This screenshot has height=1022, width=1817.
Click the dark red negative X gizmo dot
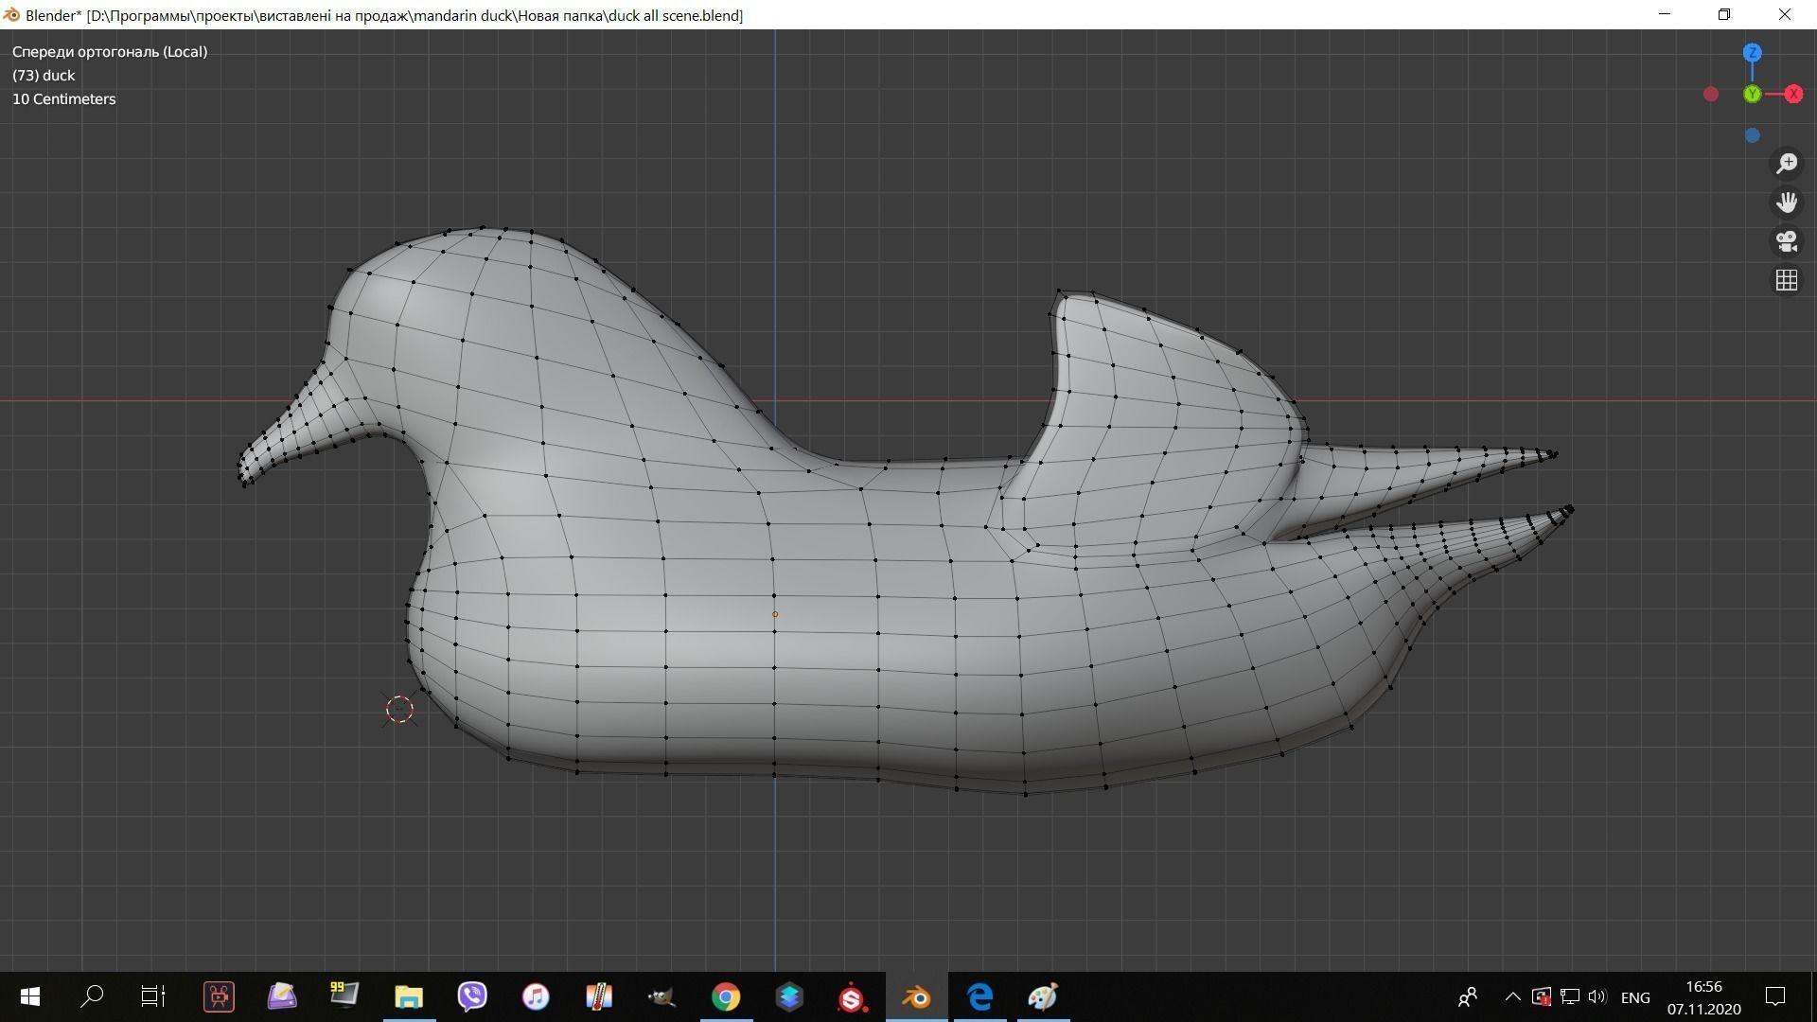[x=1710, y=94]
